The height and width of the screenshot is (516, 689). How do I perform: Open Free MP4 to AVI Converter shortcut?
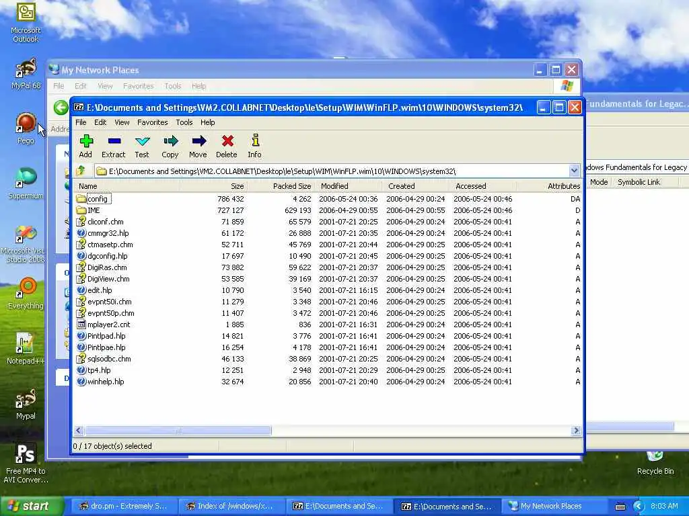(26, 464)
